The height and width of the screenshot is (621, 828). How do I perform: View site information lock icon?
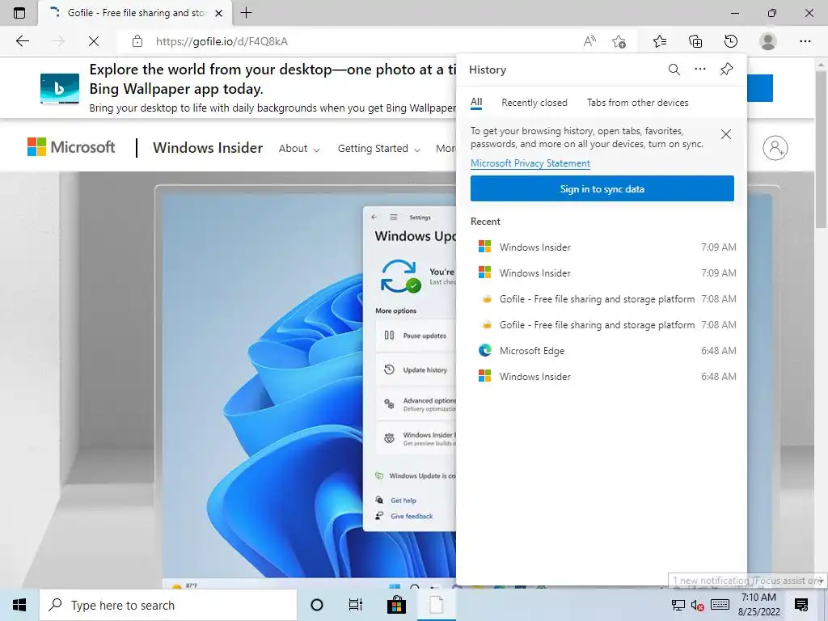137,41
